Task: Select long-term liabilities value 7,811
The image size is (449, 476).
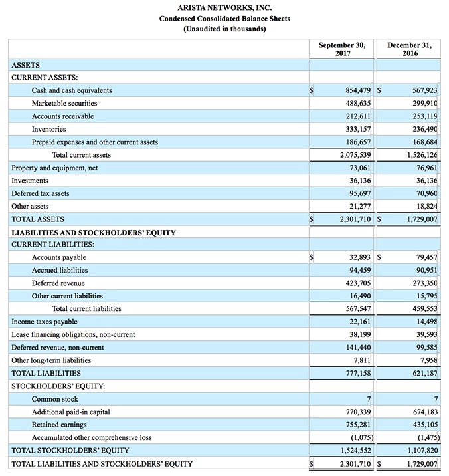Action: (362, 360)
